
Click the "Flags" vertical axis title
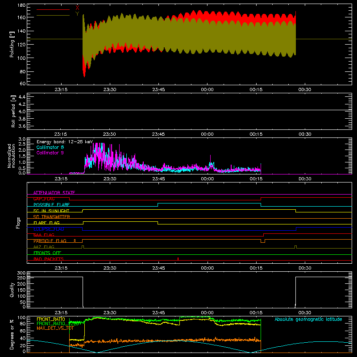point(18,223)
